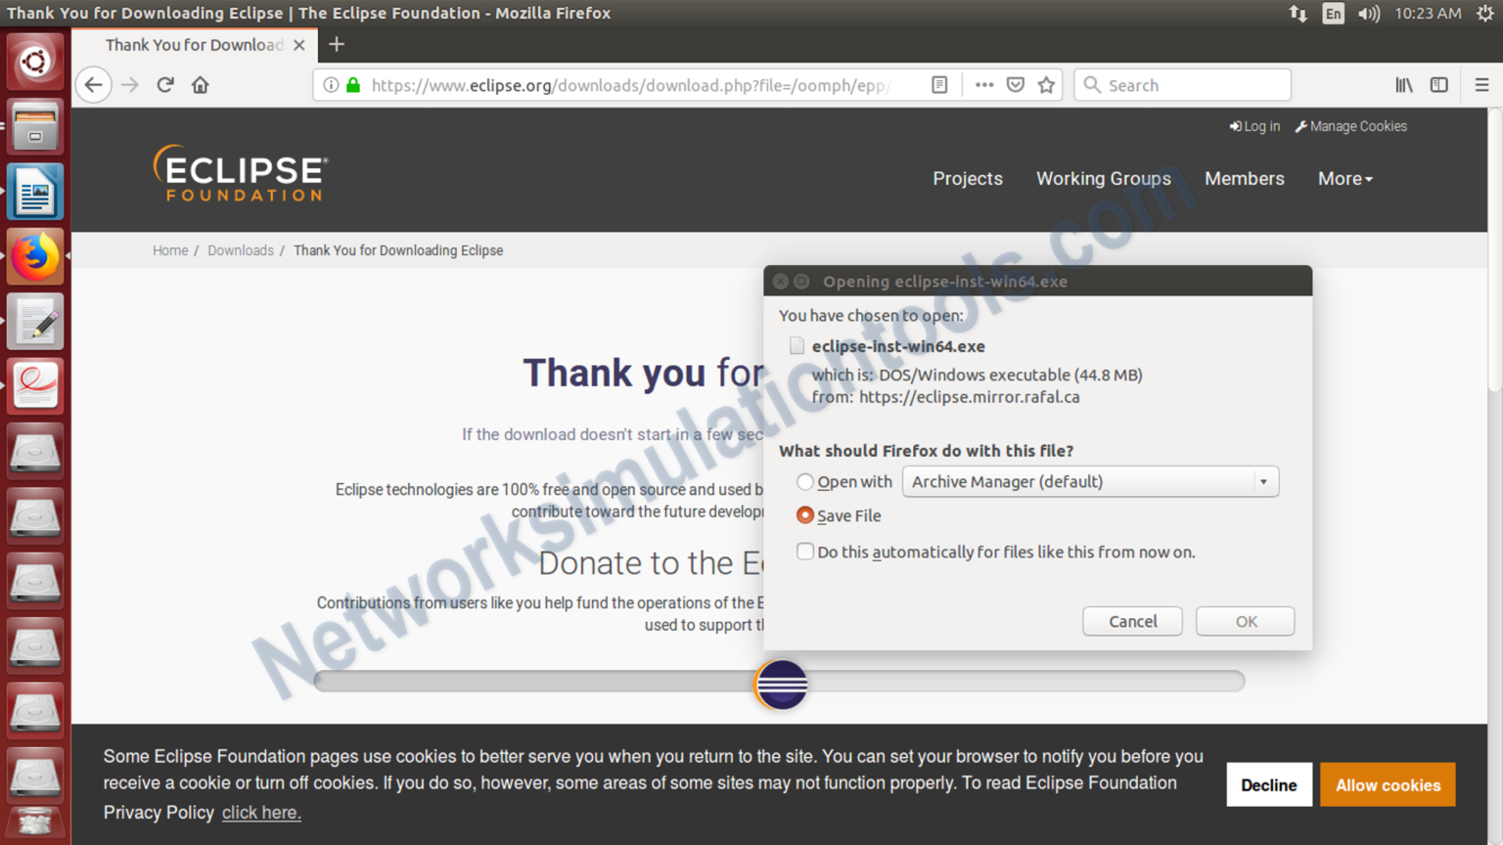Viewport: 1503px width, 845px height.
Task: Open the Firefox hamburger menu
Action: 1482,85
